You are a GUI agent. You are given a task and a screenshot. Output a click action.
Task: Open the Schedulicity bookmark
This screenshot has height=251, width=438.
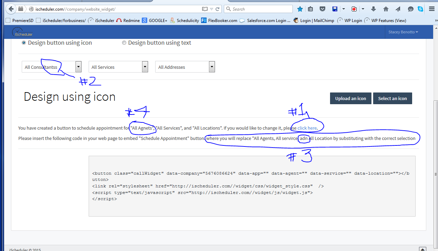[184, 20]
